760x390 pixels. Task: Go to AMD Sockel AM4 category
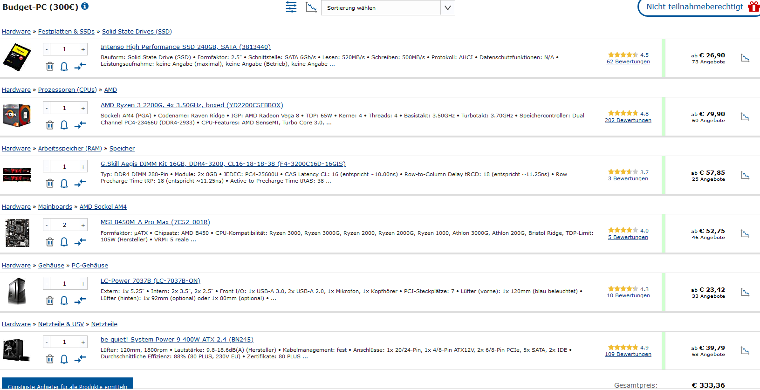click(103, 207)
